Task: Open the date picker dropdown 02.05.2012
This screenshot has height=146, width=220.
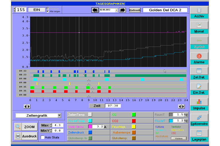Action: tap(116, 10)
